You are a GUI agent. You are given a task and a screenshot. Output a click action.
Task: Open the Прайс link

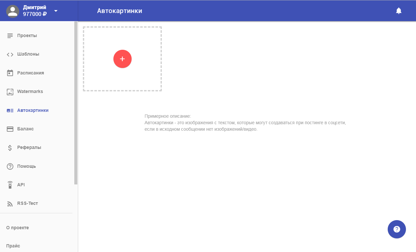coord(13,246)
